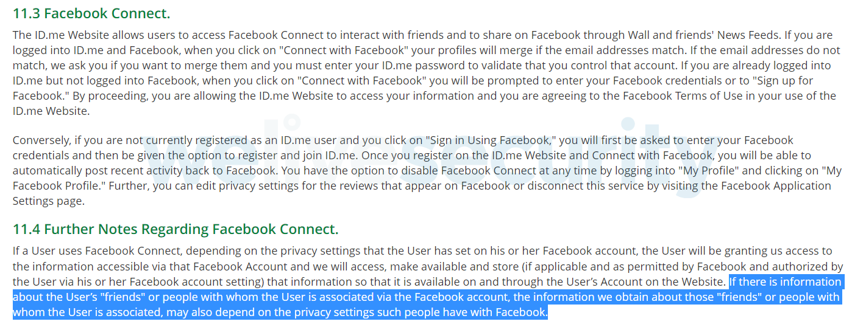The image size is (852, 327).
Task: Click the "11.3 Facebook Connect." heading
Action: [x=91, y=13]
